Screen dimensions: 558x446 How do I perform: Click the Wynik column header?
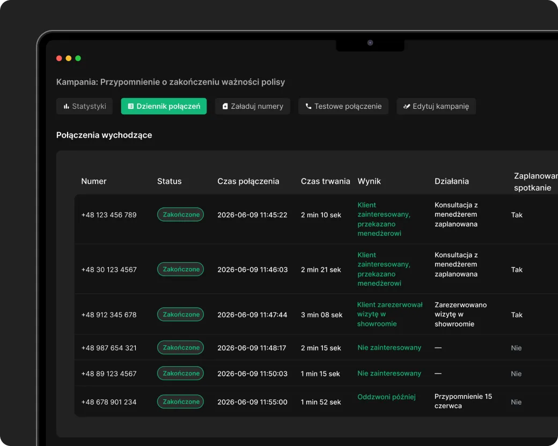coord(369,181)
